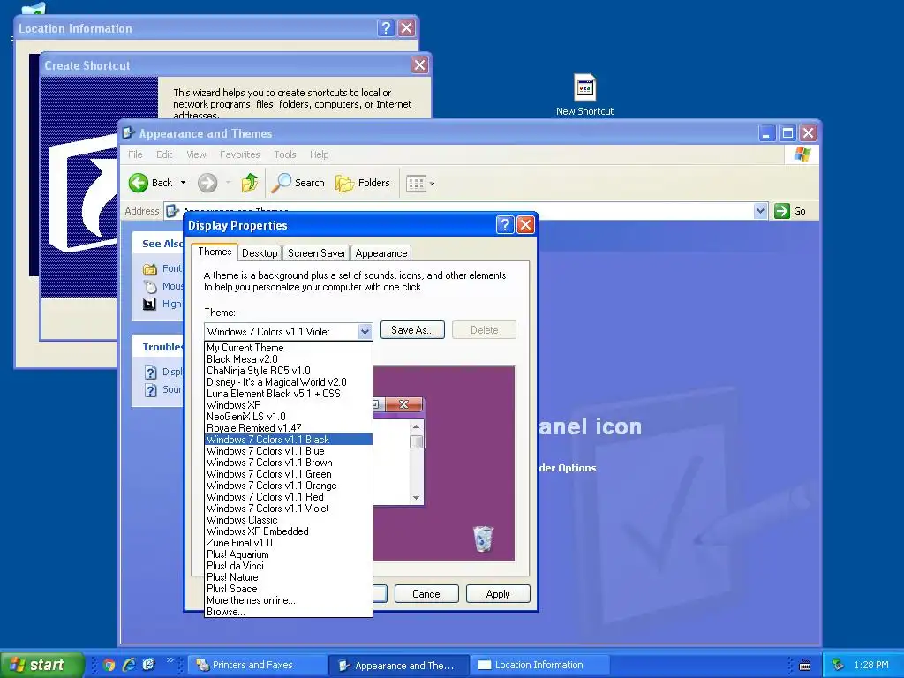The height and width of the screenshot is (678, 904).
Task: Click the Safely Remove Hardware tray icon
Action: 839,665
